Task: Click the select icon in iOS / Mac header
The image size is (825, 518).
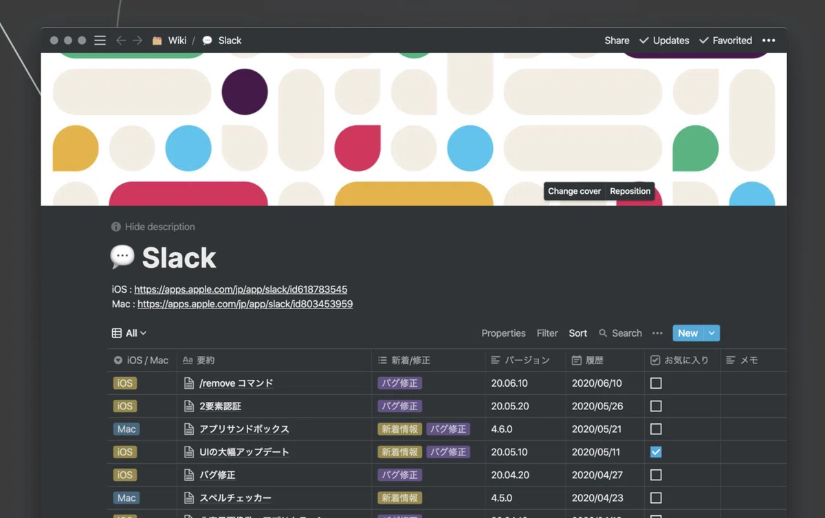Action: pyautogui.click(x=118, y=360)
